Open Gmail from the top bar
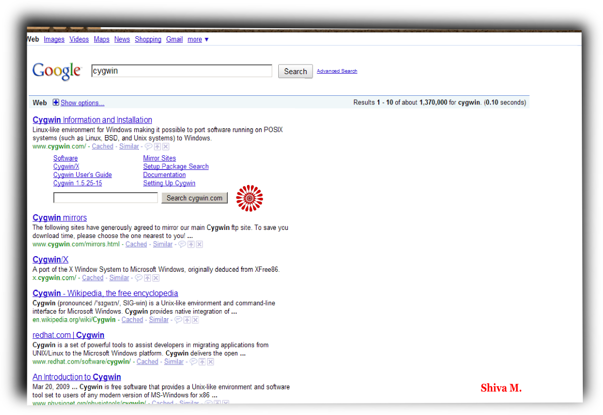 pos(174,39)
